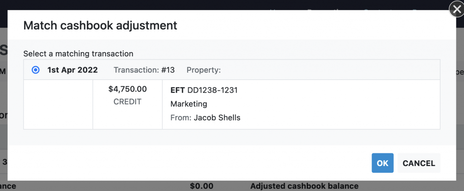Click the $4,750.00 amount

tap(127, 89)
